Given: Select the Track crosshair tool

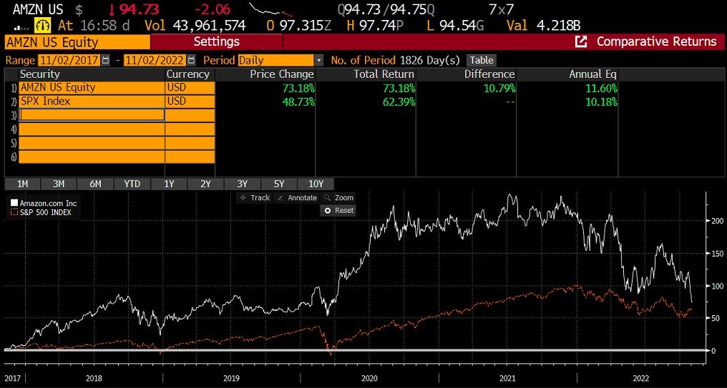Looking at the screenshot, I should [254, 198].
